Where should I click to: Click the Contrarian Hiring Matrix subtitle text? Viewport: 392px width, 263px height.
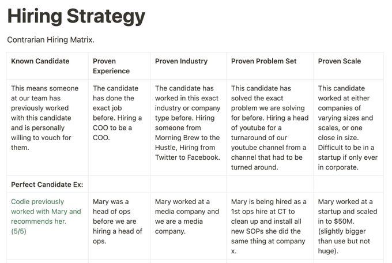pyautogui.click(x=51, y=40)
